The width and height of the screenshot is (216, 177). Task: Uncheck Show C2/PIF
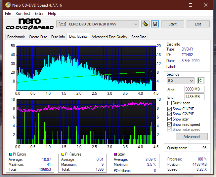169,114
